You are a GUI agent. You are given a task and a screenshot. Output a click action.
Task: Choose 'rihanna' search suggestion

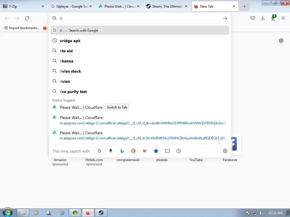[140, 61]
